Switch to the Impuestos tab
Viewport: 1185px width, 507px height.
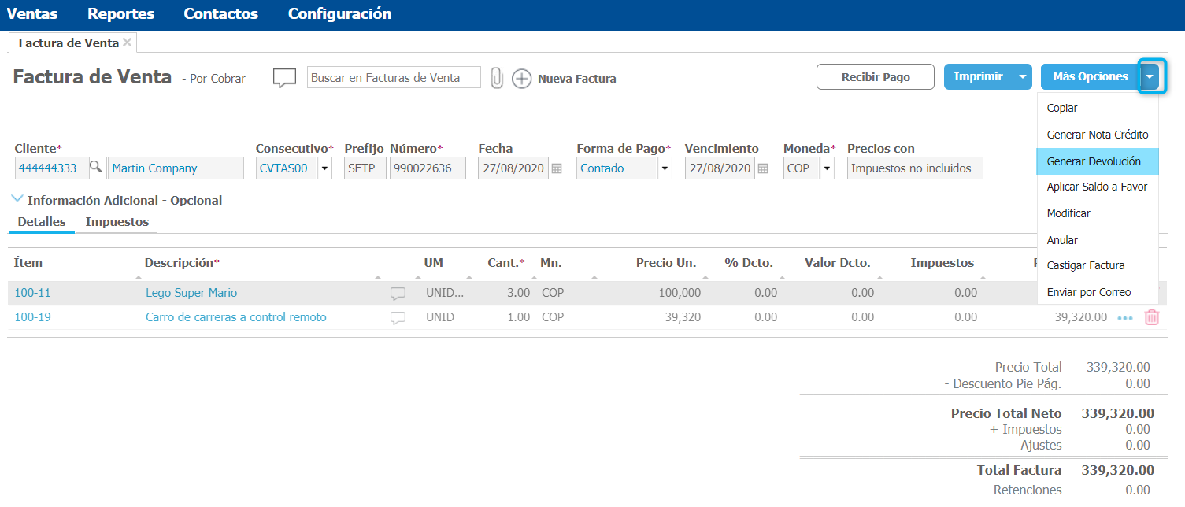click(x=117, y=222)
